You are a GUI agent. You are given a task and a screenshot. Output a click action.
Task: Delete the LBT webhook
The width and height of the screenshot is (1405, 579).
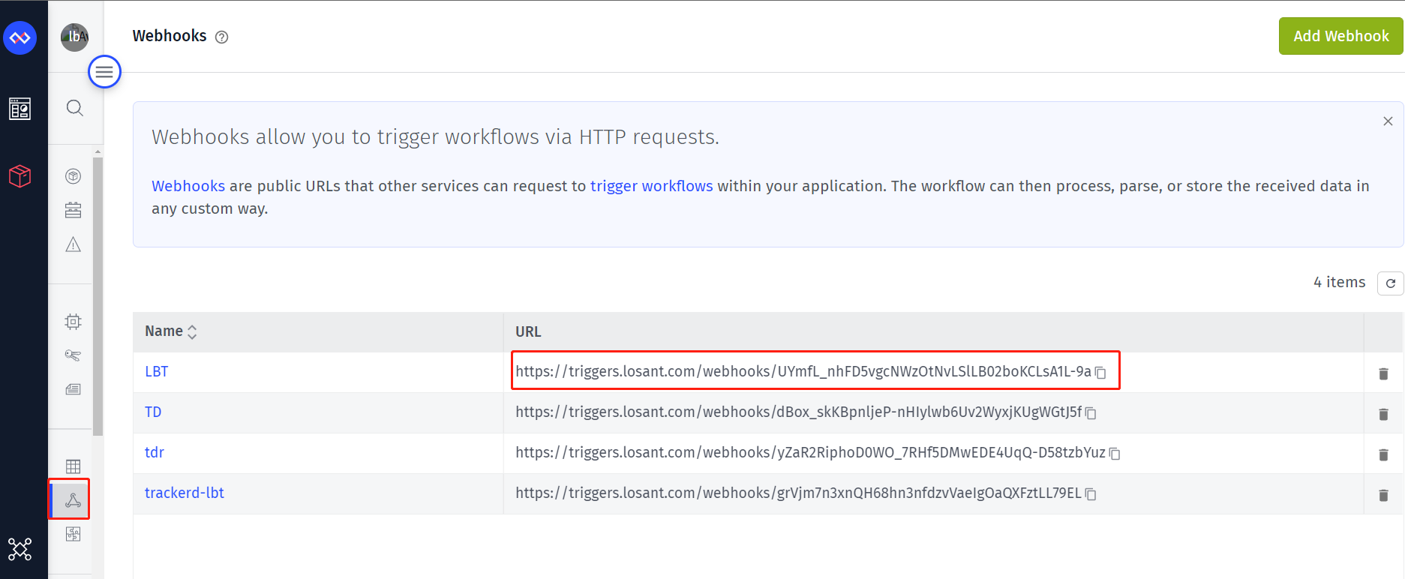tap(1383, 373)
